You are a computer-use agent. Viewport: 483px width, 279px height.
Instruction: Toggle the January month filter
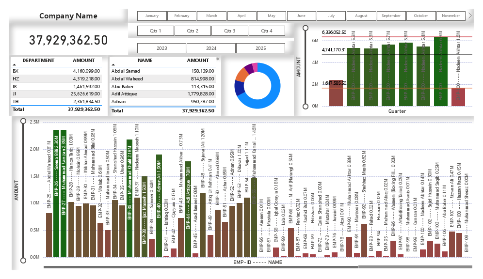pos(152,15)
